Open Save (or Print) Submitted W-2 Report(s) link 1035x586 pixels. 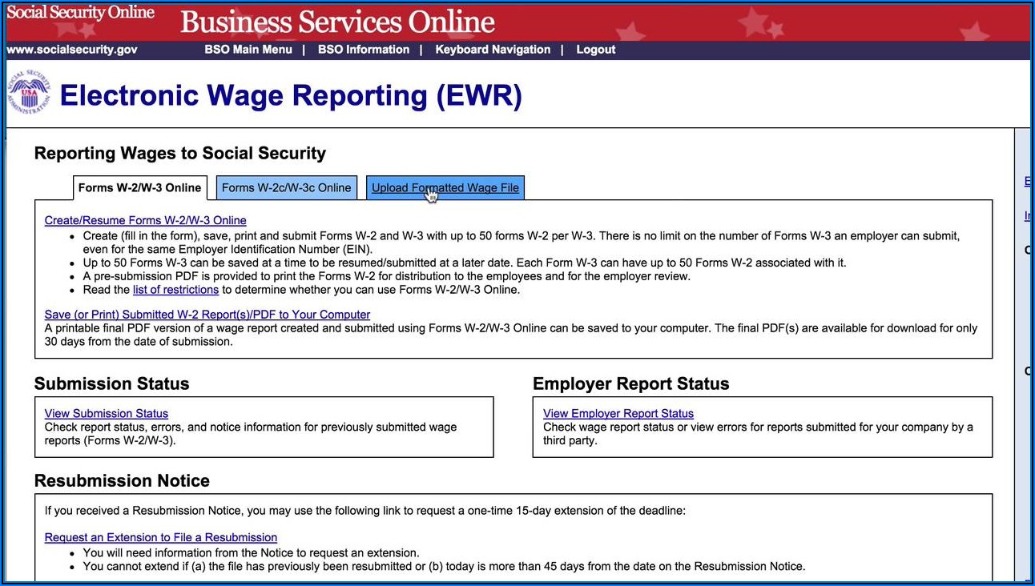pos(207,315)
